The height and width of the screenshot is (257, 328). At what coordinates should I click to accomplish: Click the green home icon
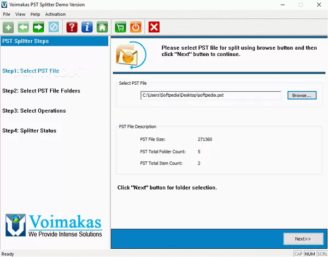coord(102,26)
